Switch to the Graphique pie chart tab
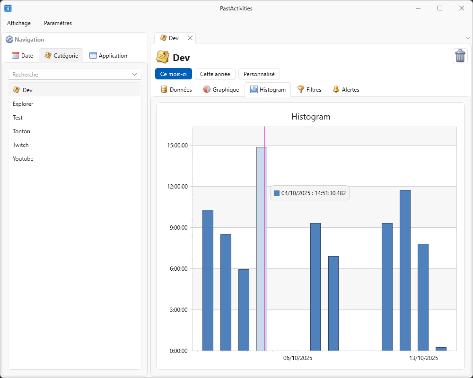Viewport: 473px width, 378px height. 221,89
